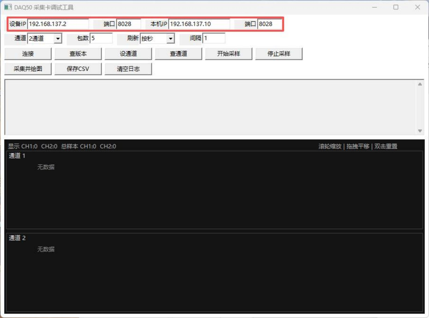The width and height of the screenshot is (429, 318).
Task: Focus the 本机IP address field
Action: pyautogui.click(x=199, y=24)
